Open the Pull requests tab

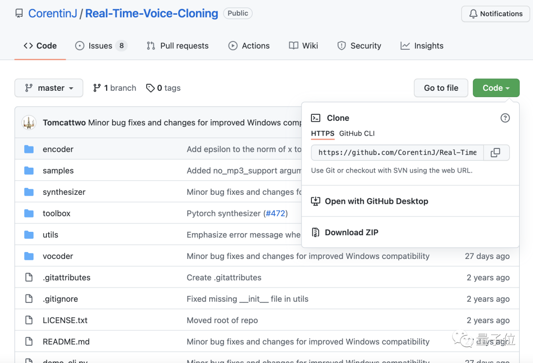[x=178, y=46]
